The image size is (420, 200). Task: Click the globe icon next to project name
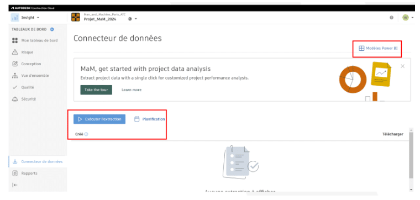point(130,19)
